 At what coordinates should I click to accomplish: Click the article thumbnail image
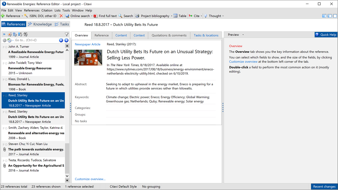coord(88,58)
